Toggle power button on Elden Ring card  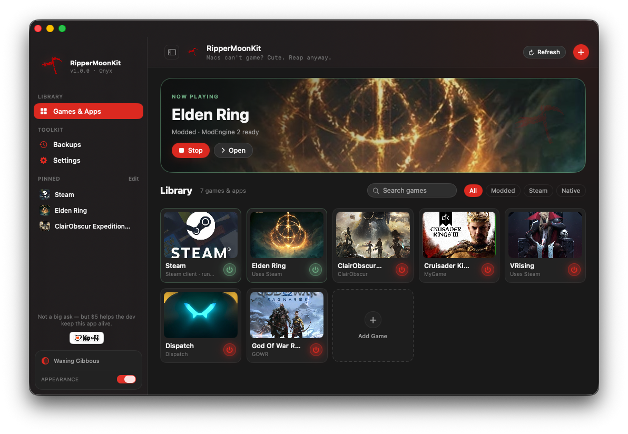point(316,270)
